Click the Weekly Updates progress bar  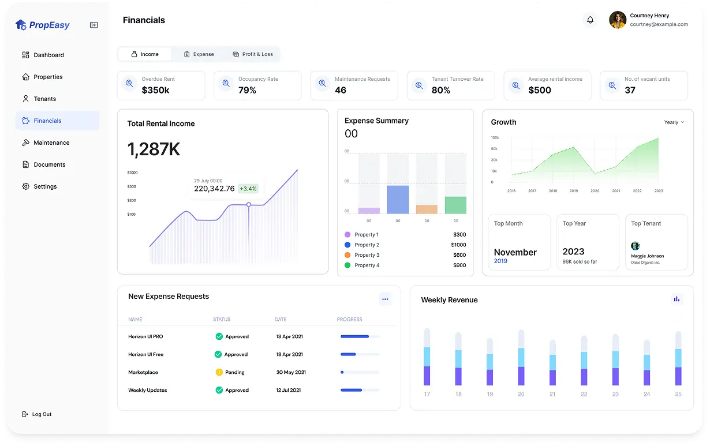click(x=359, y=390)
